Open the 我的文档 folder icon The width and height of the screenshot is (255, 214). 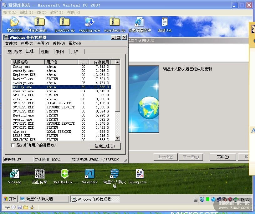14,22
